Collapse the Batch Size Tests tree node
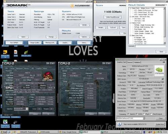This screenshot has width=168, height=134. 130,36
